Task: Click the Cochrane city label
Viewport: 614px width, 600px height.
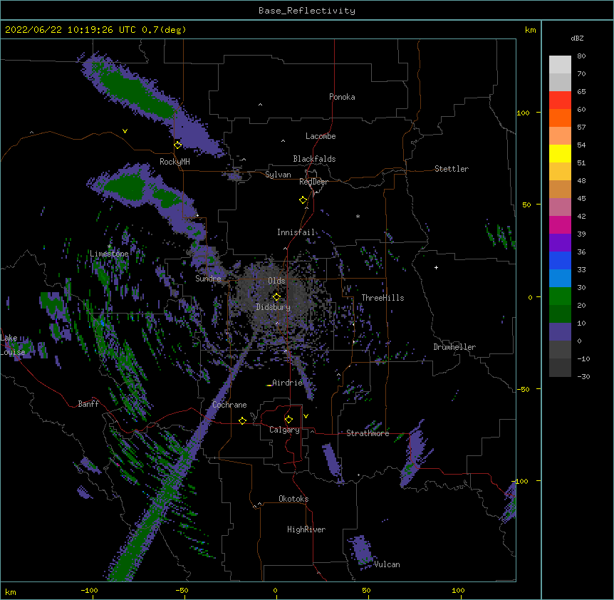Action: pyautogui.click(x=229, y=405)
